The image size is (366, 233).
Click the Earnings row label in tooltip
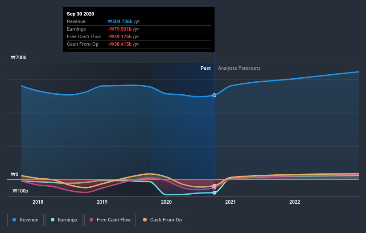coord(76,29)
